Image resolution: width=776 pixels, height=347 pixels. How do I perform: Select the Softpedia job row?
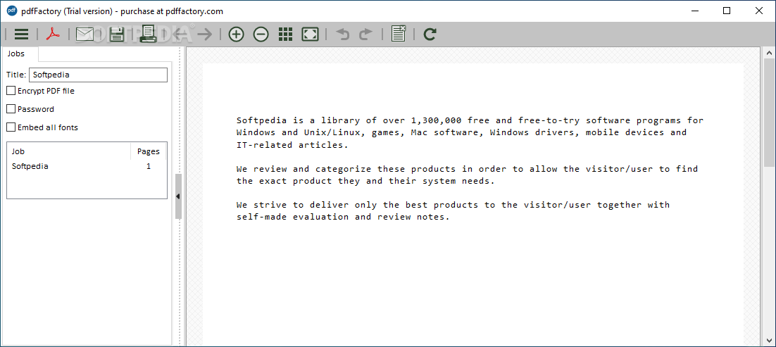pos(87,166)
